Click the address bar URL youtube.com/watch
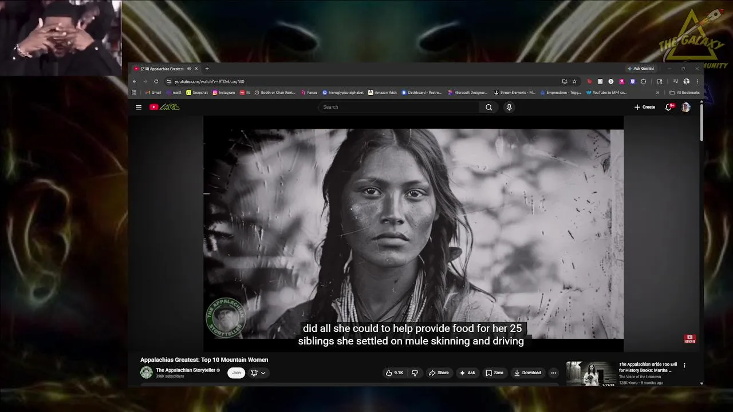The height and width of the screenshot is (412, 733). (x=210, y=81)
